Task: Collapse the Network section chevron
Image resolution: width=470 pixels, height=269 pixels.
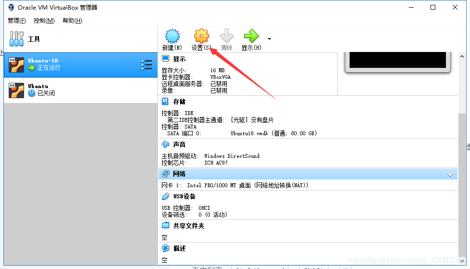Action: coord(450,174)
